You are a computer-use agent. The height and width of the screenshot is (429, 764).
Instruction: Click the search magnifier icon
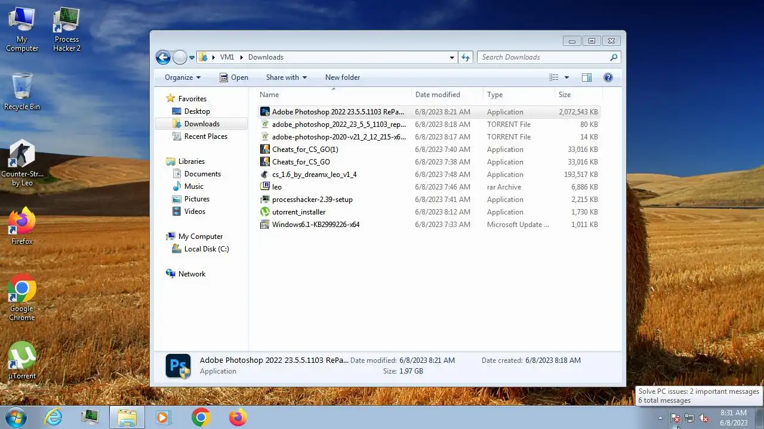pos(614,57)
